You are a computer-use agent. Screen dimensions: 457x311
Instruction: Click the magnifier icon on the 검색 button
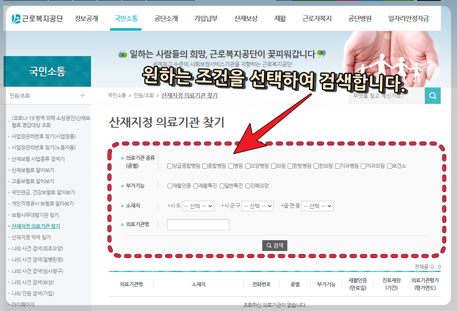coord(268,245)
